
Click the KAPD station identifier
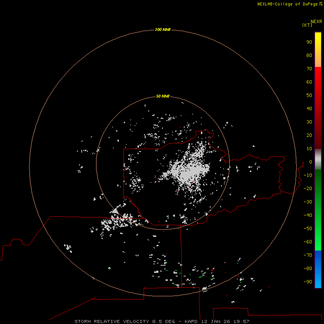pos(191,321)
